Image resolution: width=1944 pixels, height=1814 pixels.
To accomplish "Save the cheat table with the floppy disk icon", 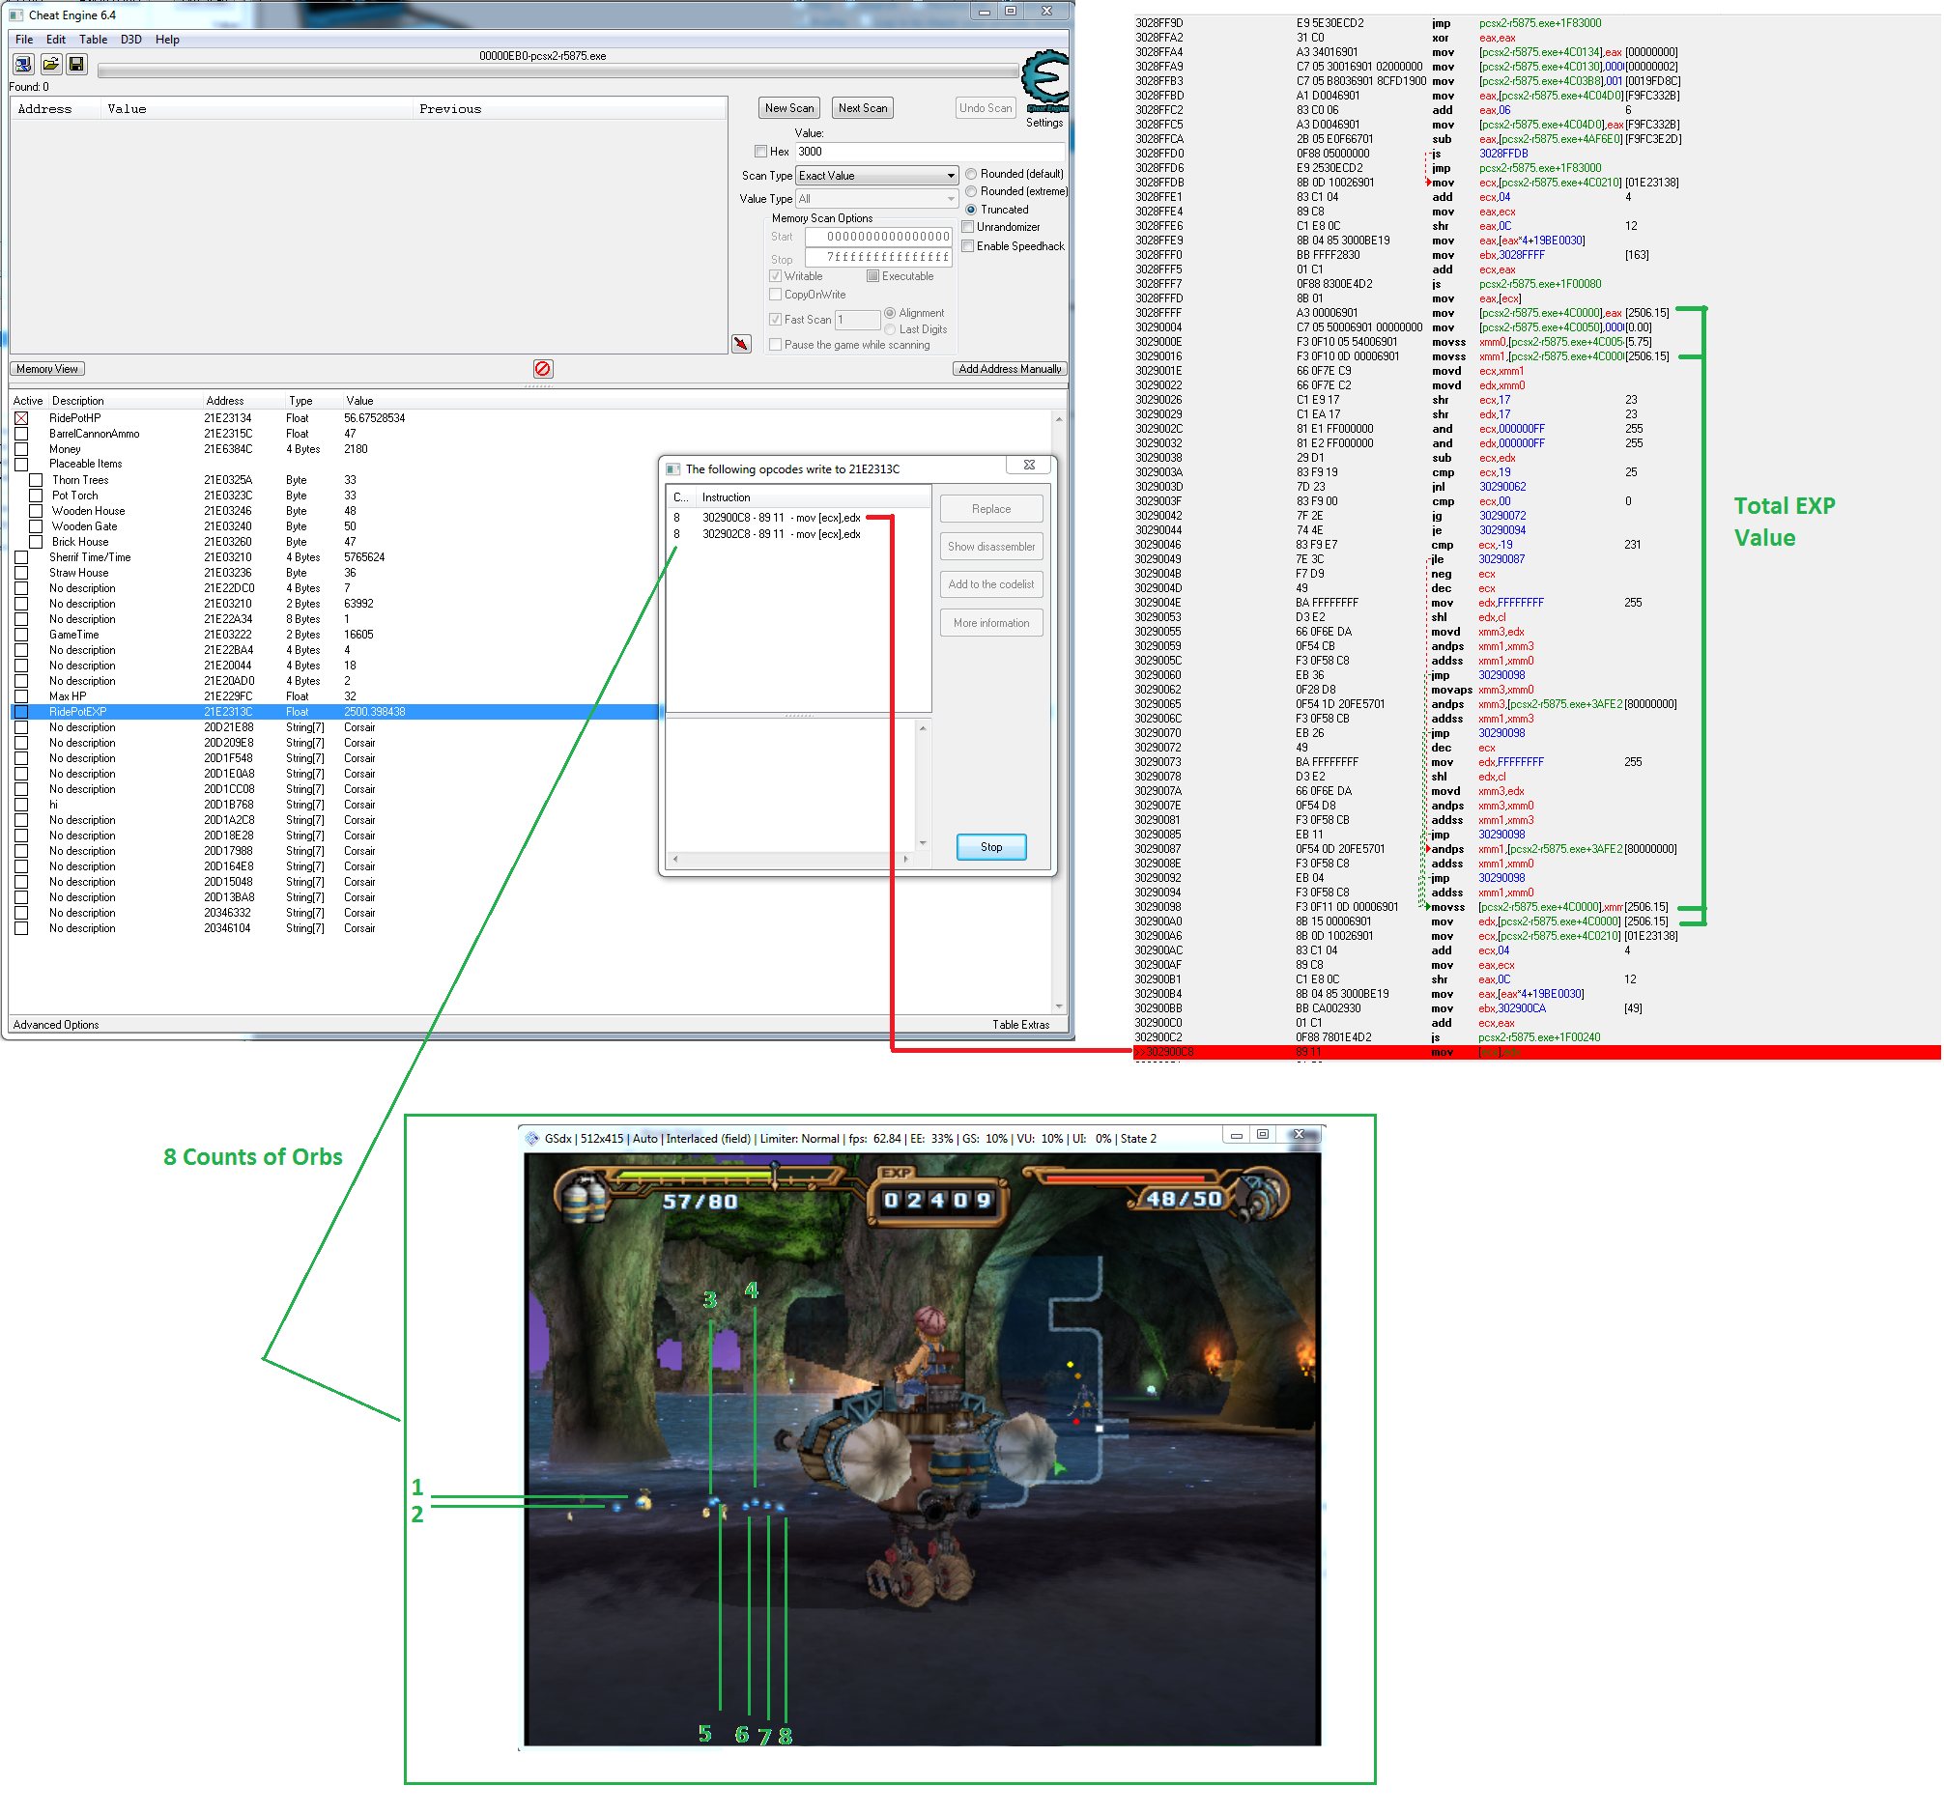I will (76, 65).
